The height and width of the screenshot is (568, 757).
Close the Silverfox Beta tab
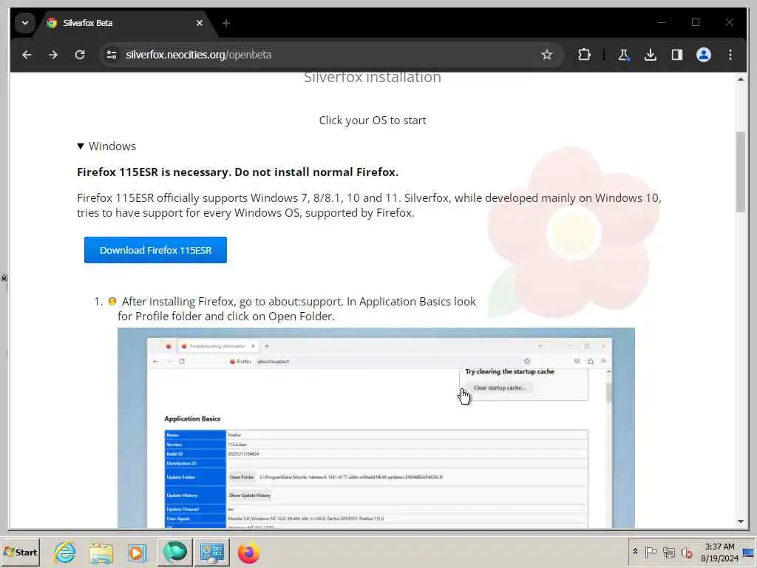point(200,23)
